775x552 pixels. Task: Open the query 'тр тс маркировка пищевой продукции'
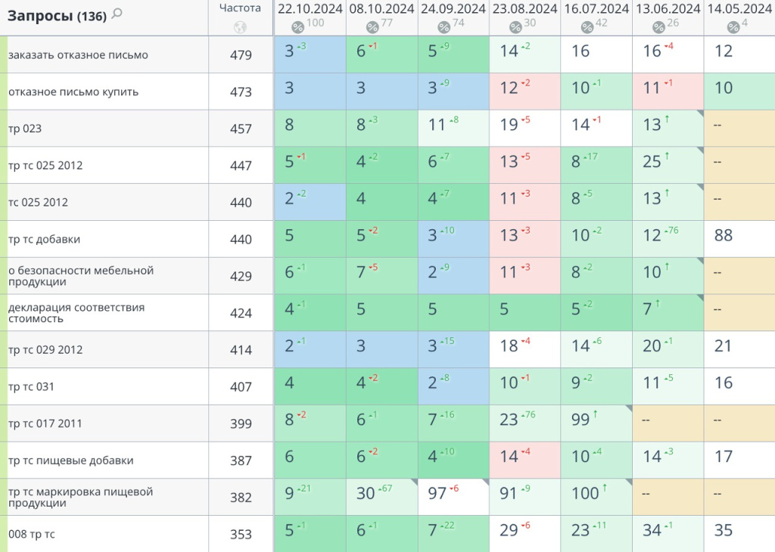point(80,497)
